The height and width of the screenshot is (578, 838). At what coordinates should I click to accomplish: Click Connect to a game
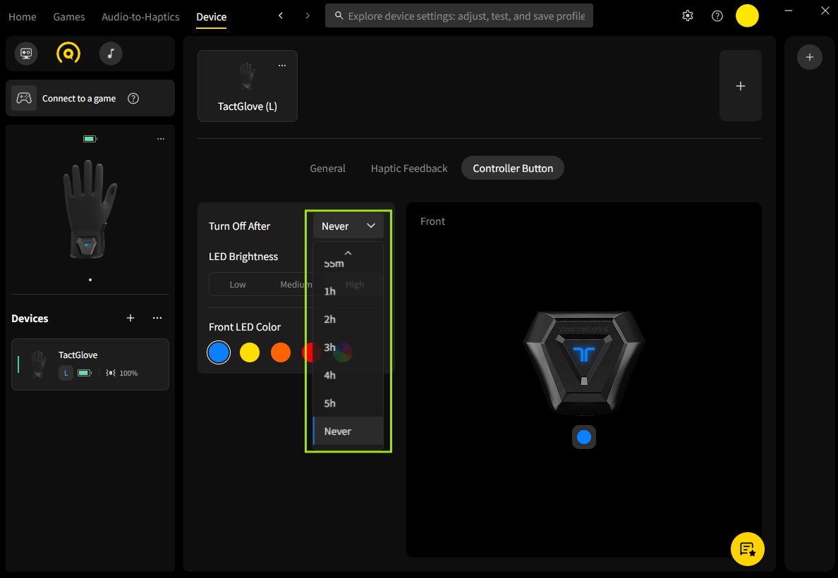pos(90,98)
